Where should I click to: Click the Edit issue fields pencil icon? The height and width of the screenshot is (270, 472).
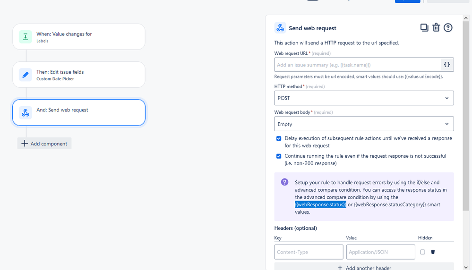point(26,75)
